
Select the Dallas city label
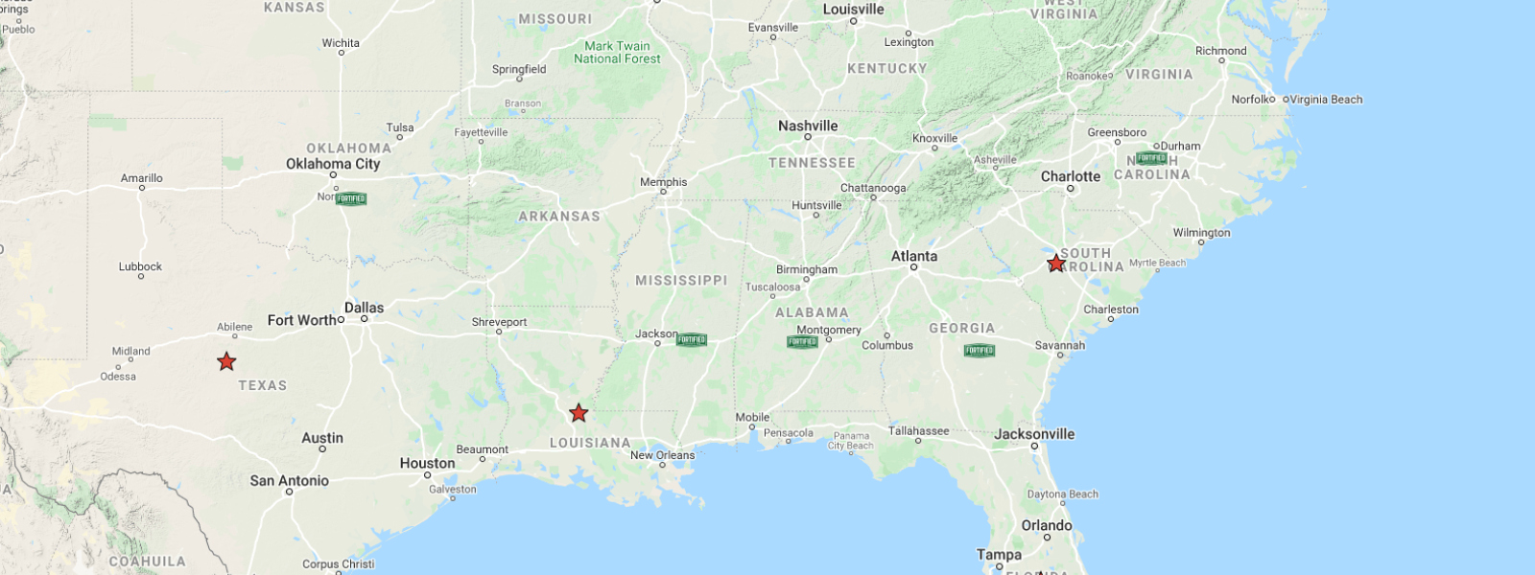364,308
